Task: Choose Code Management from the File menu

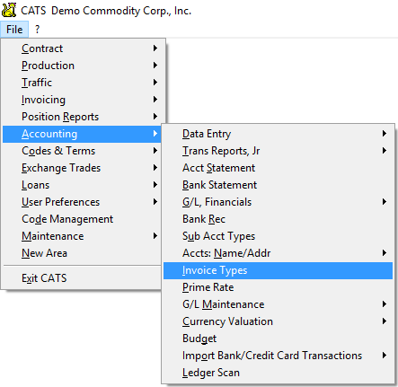Action: pos(82,219)
